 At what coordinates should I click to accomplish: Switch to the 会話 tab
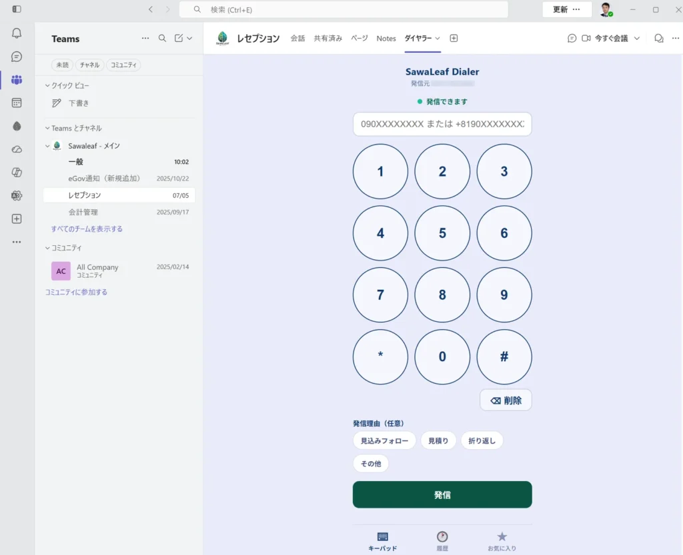pyautogui.click(x=298, y=38)
